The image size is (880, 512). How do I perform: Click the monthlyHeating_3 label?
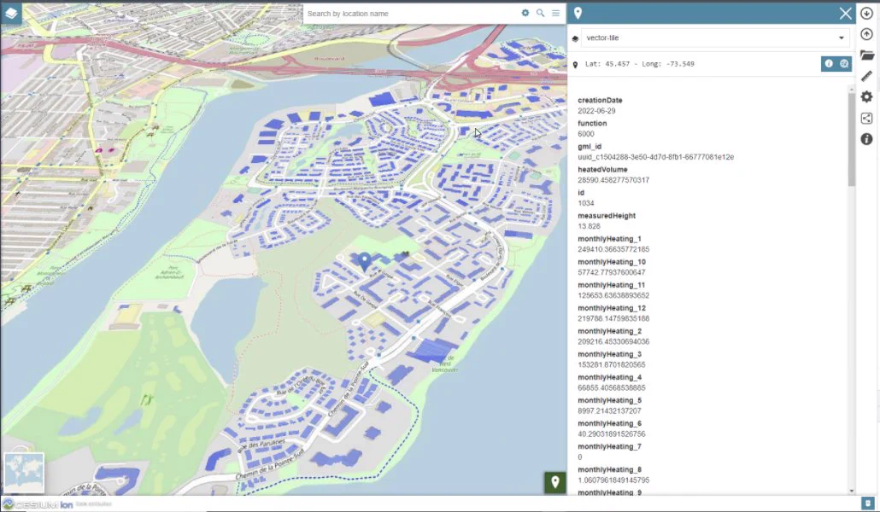[609, 354]
